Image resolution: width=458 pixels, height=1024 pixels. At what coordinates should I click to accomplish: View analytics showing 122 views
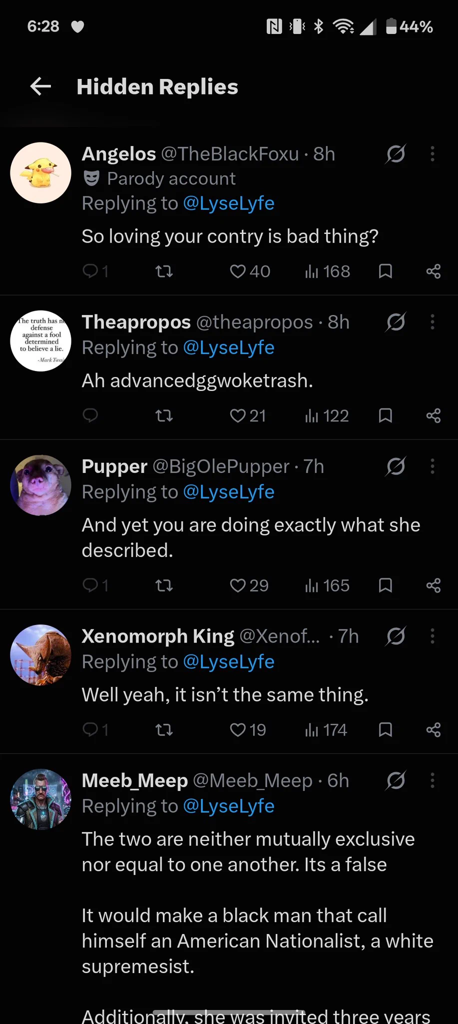tap(327, 415)
